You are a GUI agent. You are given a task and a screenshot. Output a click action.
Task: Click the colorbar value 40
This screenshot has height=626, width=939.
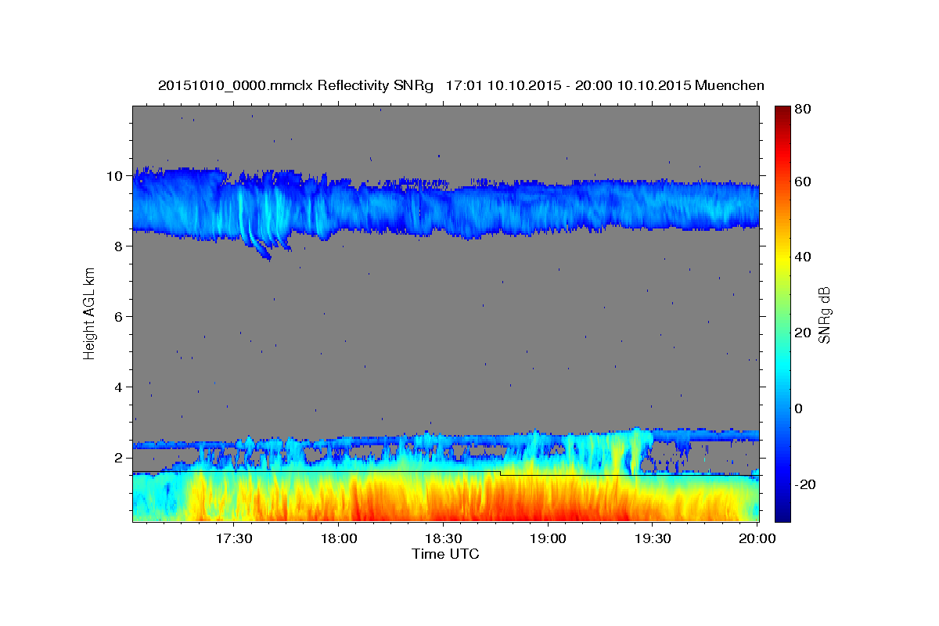(x=802, y=257)
